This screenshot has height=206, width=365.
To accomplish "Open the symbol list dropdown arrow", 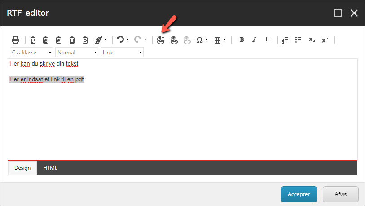I will click(207, 40).
